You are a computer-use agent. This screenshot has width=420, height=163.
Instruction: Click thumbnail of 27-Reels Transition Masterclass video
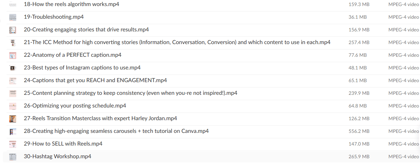coord(13,119)
